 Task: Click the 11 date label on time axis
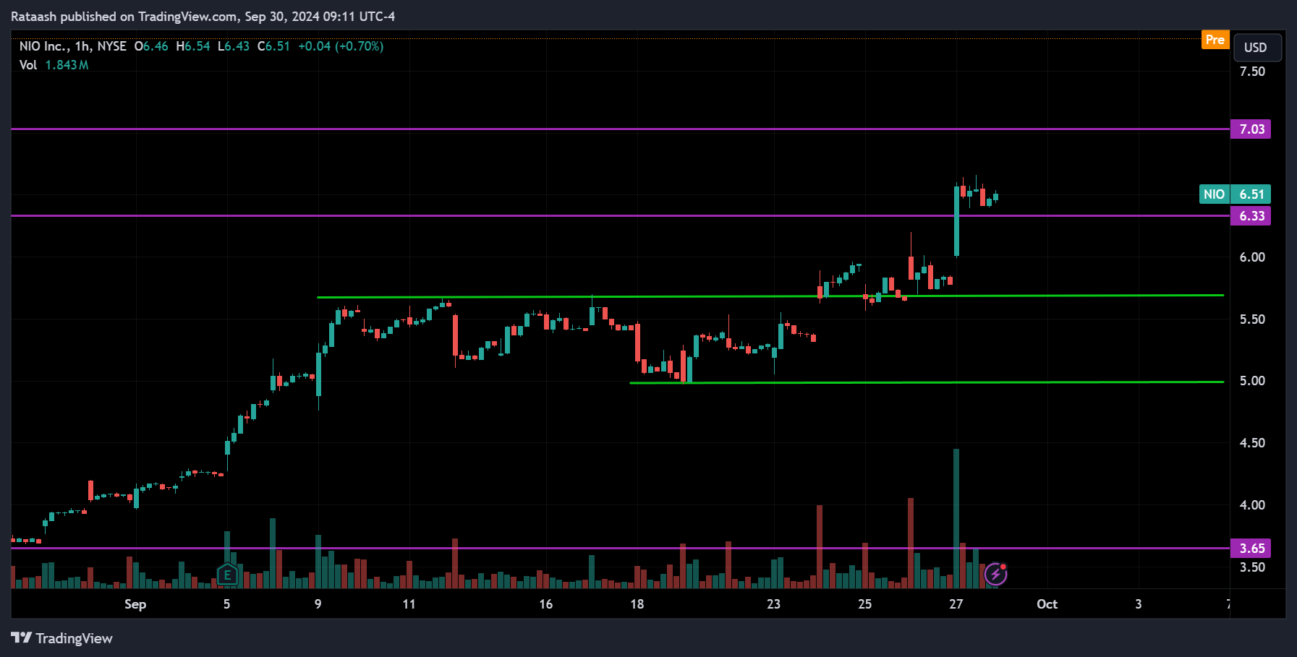[409, 604]
